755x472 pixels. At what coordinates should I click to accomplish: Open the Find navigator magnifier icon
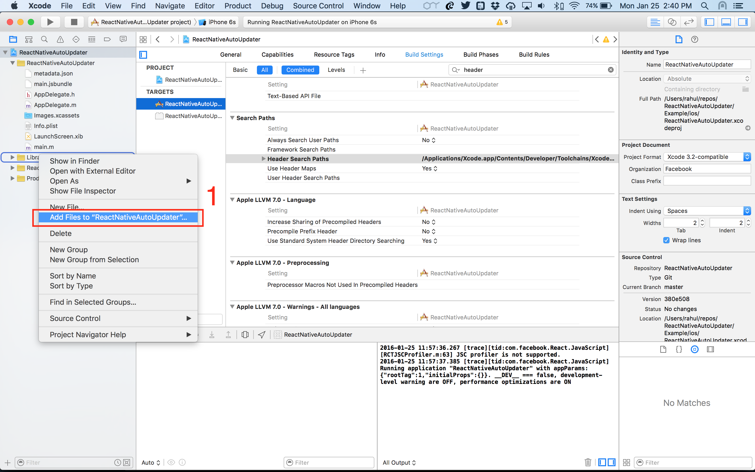(44, 39)
